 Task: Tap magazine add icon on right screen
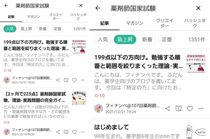179,108
